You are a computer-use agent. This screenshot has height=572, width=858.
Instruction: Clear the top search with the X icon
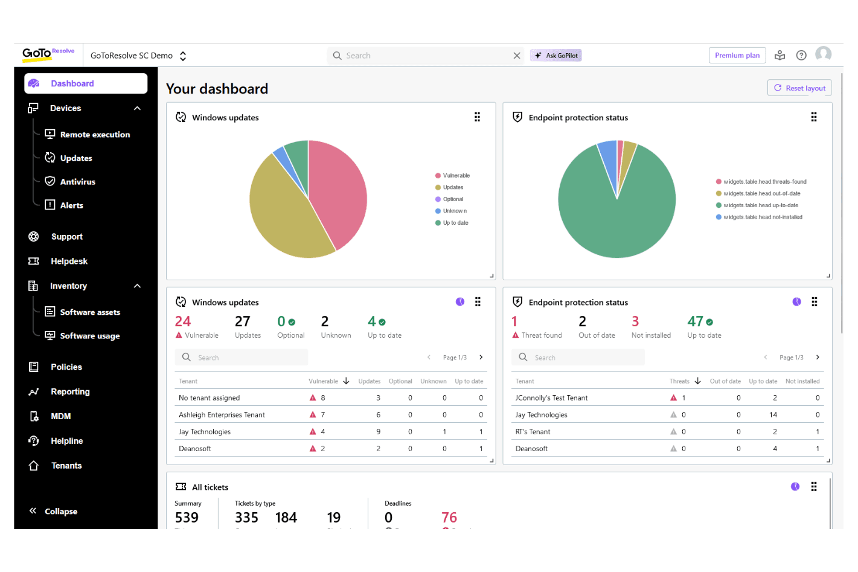(x=517, y=56)
